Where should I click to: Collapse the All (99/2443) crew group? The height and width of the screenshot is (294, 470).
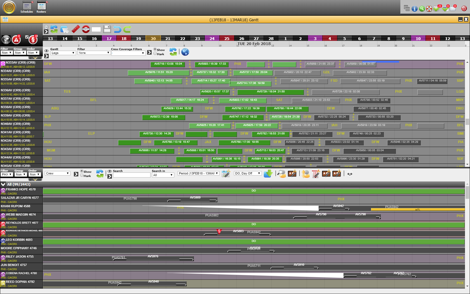[x=3, y=184]
